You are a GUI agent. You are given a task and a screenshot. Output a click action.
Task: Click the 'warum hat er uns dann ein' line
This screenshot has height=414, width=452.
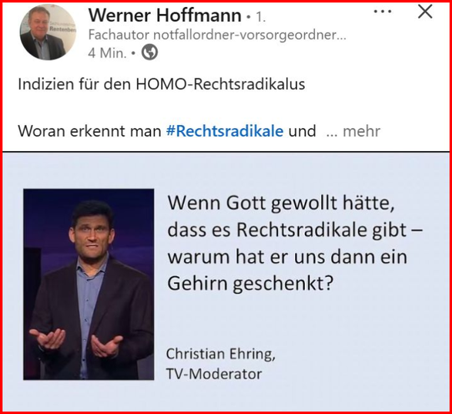(x=287, y=257)
